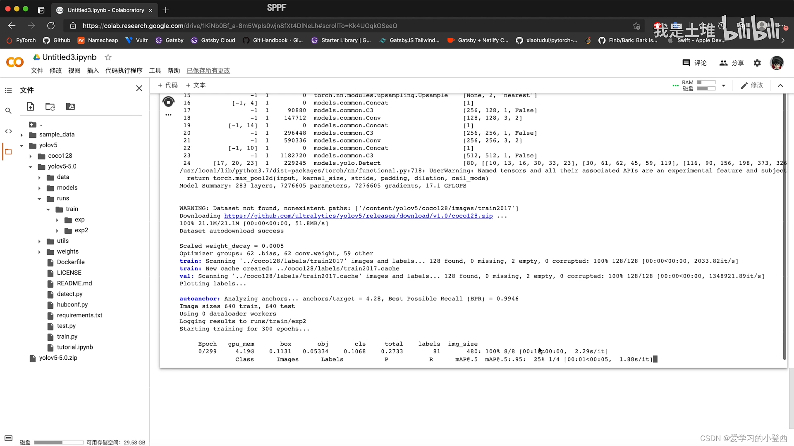794x446 pixels.
Task: Select yolov5-5.0.zip file
Action: click(x=58, y=358)
